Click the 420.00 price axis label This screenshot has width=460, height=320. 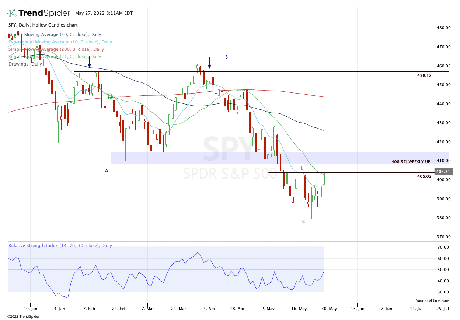tap(443, 142)
